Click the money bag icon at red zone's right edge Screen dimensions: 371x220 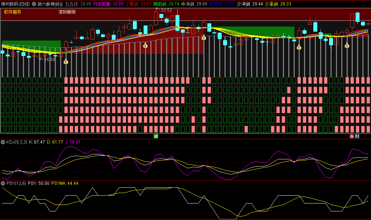point(203,37)
